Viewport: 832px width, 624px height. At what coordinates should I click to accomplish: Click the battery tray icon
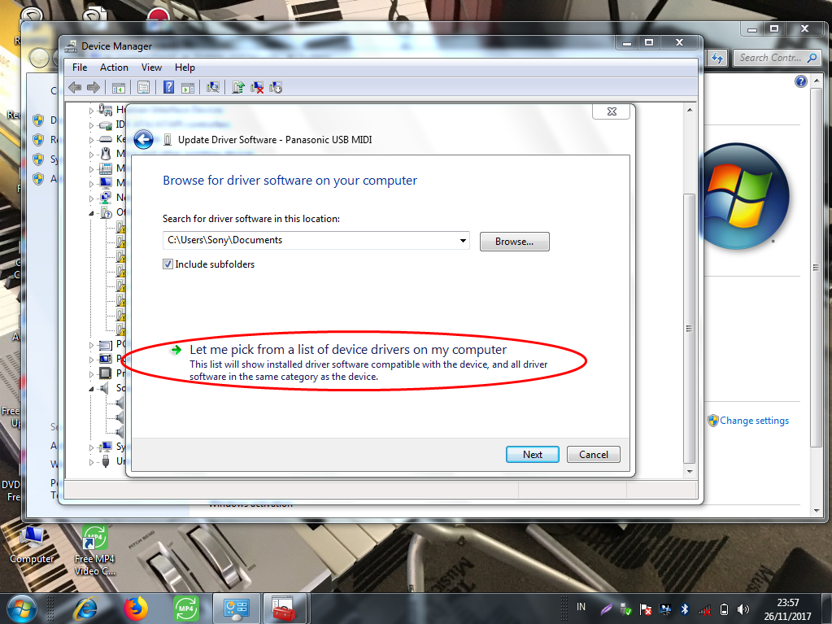(724, 609)
